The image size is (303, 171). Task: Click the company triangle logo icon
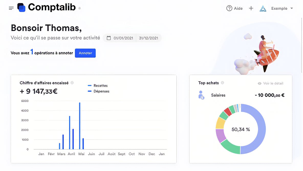(263, 8)
